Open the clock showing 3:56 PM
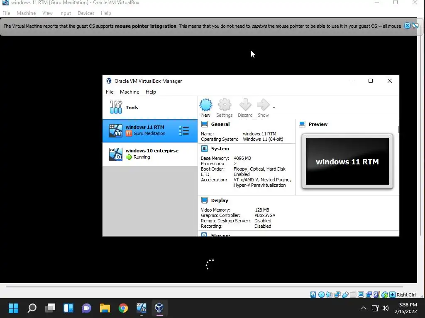The width and height of the screenshot is (425, 318). click(x=406, y=308)
